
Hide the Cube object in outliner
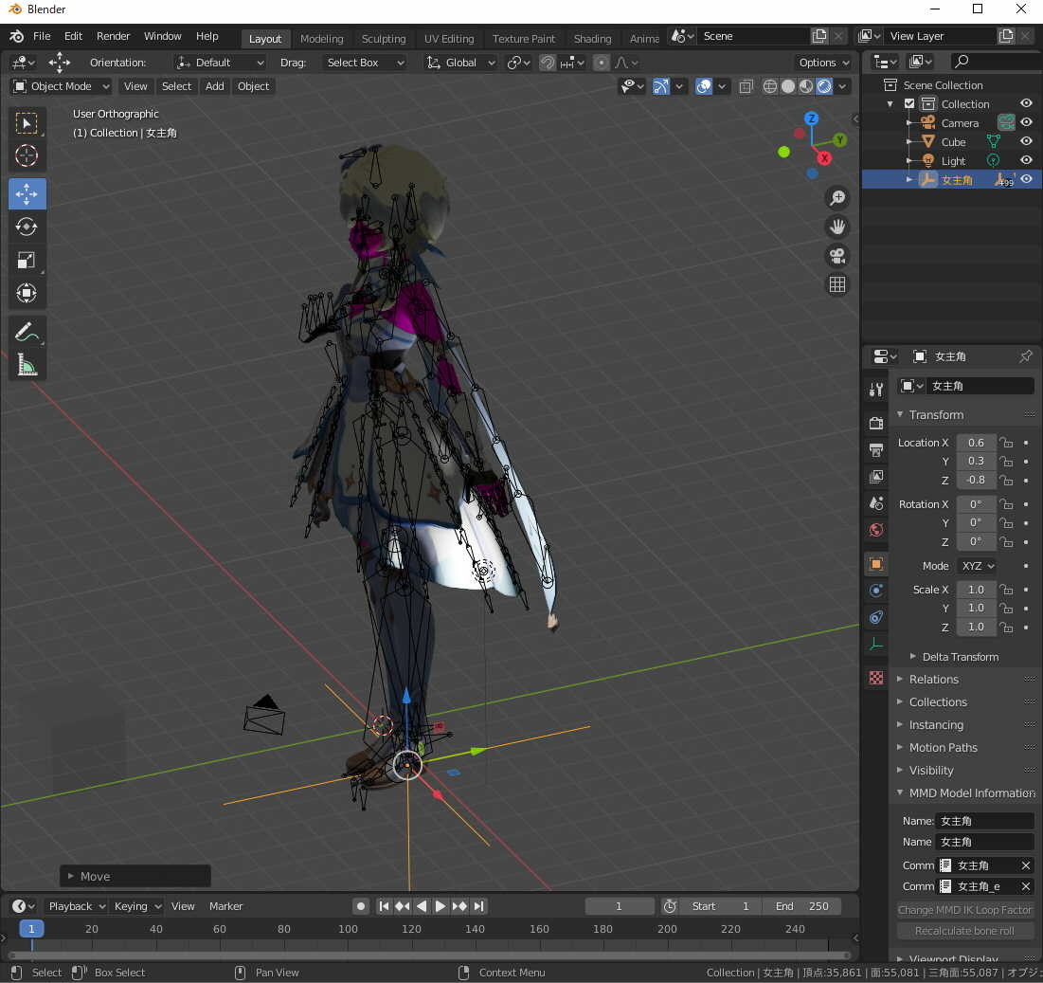[x=1026, y=141]
